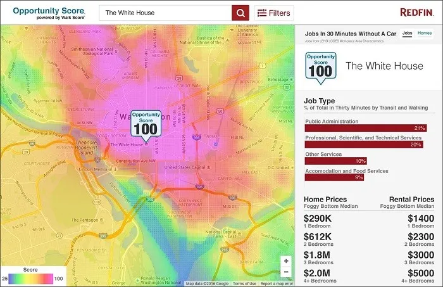443x287 pixels.
Task: Click the $1400 1 Bedroom rental price
Action: pos(421,221)
